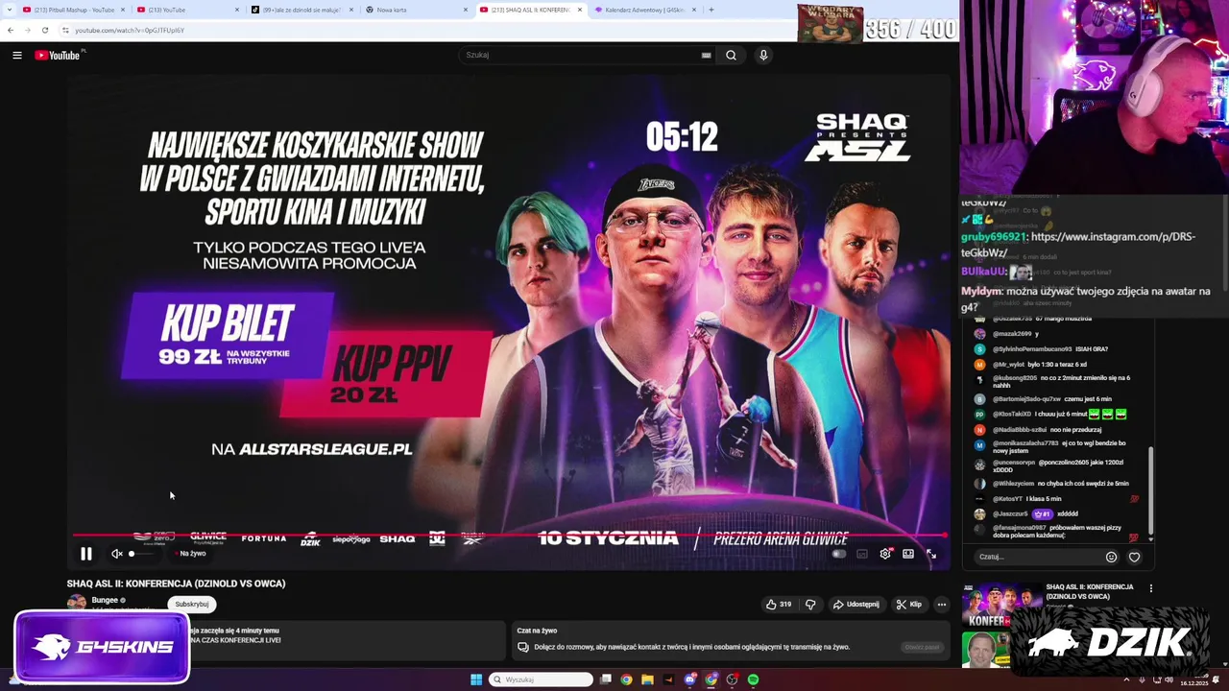Open Task View on the taskbar
The width and height of the screenshot is (1229, 691).
tap(606, 679)
